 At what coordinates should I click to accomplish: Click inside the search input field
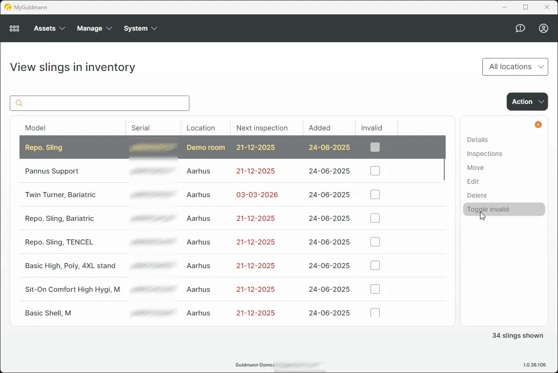pyautogui.click(x=99, y=103)
